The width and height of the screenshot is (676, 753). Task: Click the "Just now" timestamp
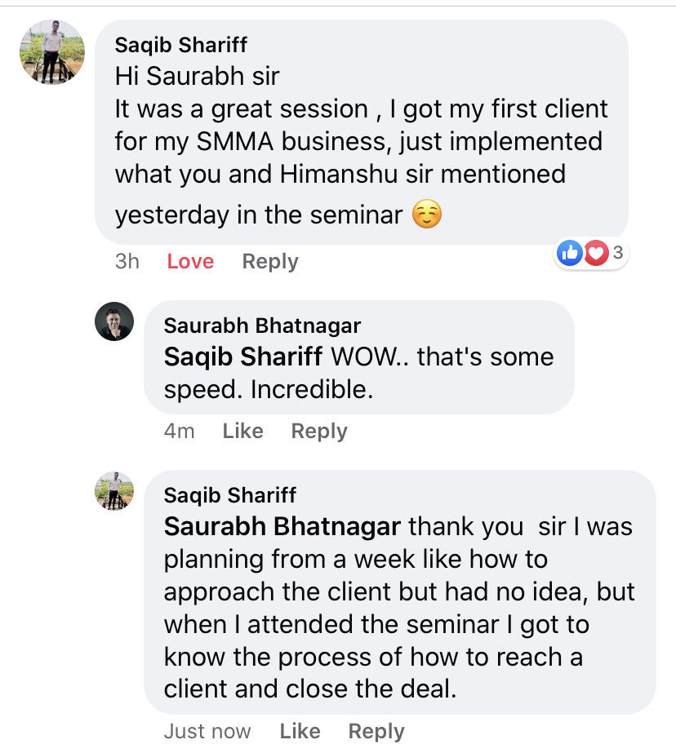point(207,732)
